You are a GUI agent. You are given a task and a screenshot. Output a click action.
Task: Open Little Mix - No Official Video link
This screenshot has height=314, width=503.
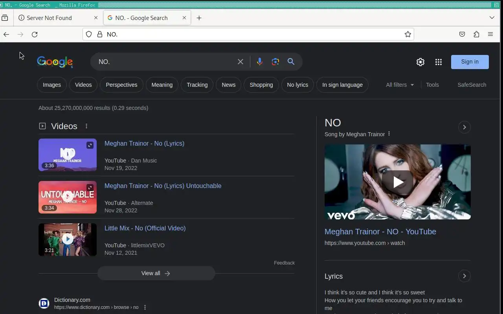click(x=145, y=228)
